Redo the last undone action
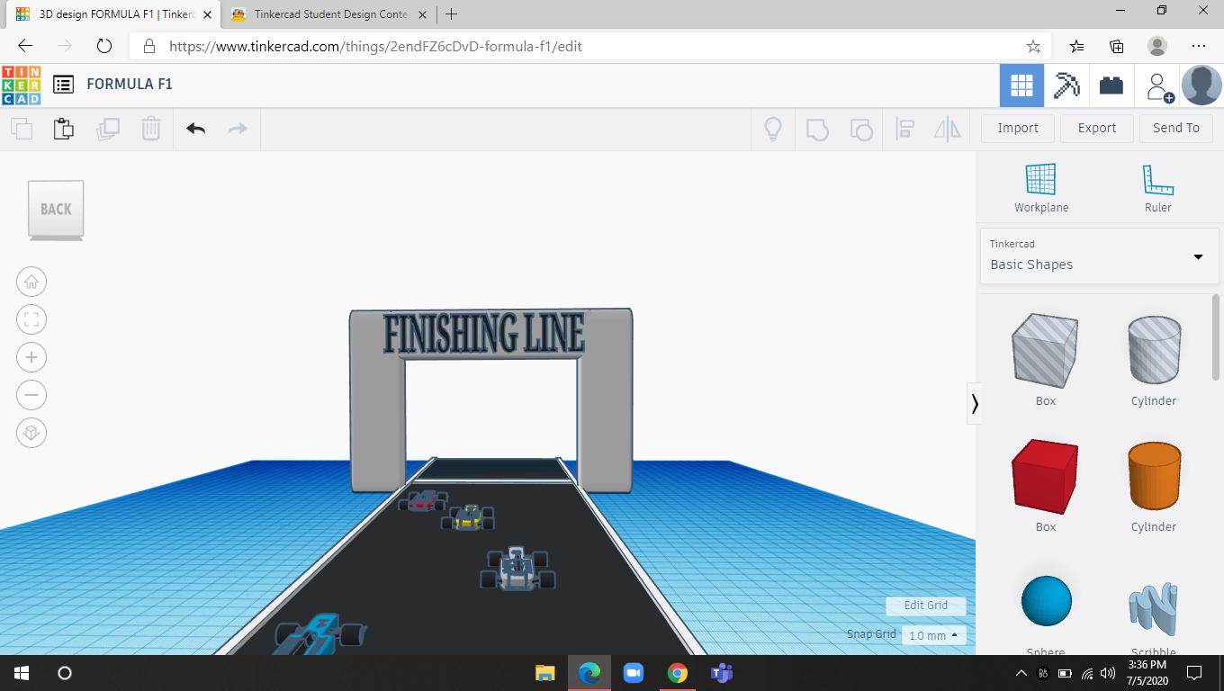The height and width of the screenshot is (691, 1224). pos(238,129)
